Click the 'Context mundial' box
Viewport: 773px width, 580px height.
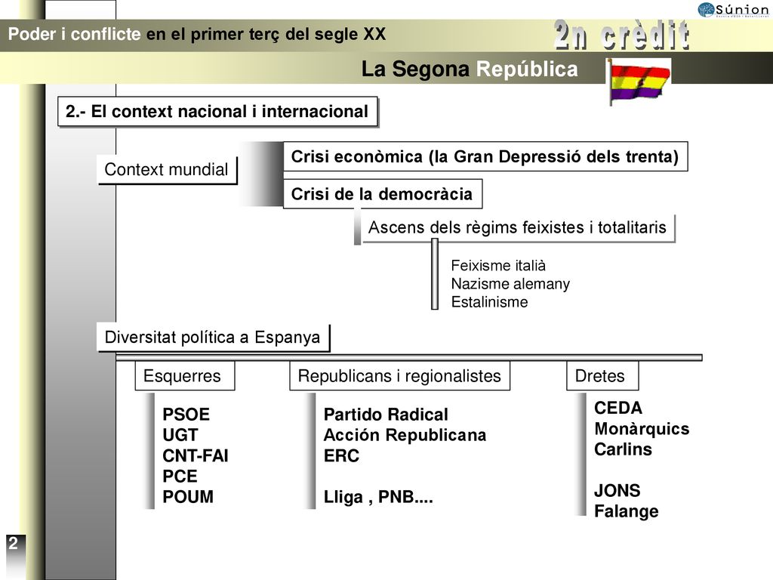click(167, 169)
